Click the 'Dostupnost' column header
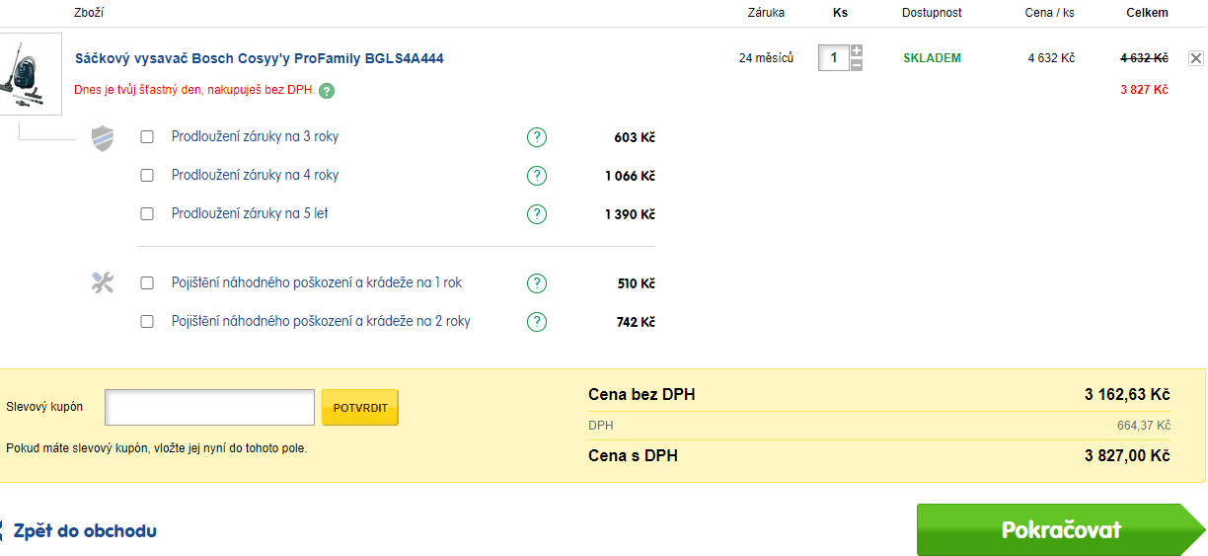 932,13
